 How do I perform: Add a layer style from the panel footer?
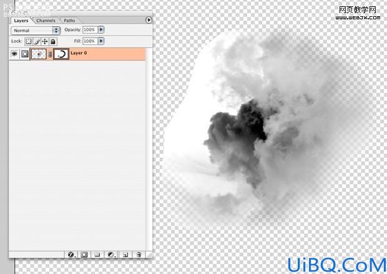pos(71,255)
